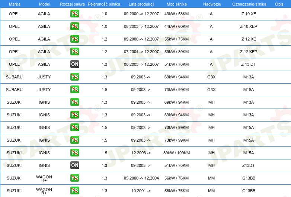The height and width of the screenshot is (197, 291).
Task: Click 51kW / 70KM in Suzuki Ignis row
Action: pyautogui.click(x=176, y=165)
